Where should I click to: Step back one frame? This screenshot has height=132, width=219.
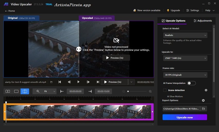pos(69,82)
